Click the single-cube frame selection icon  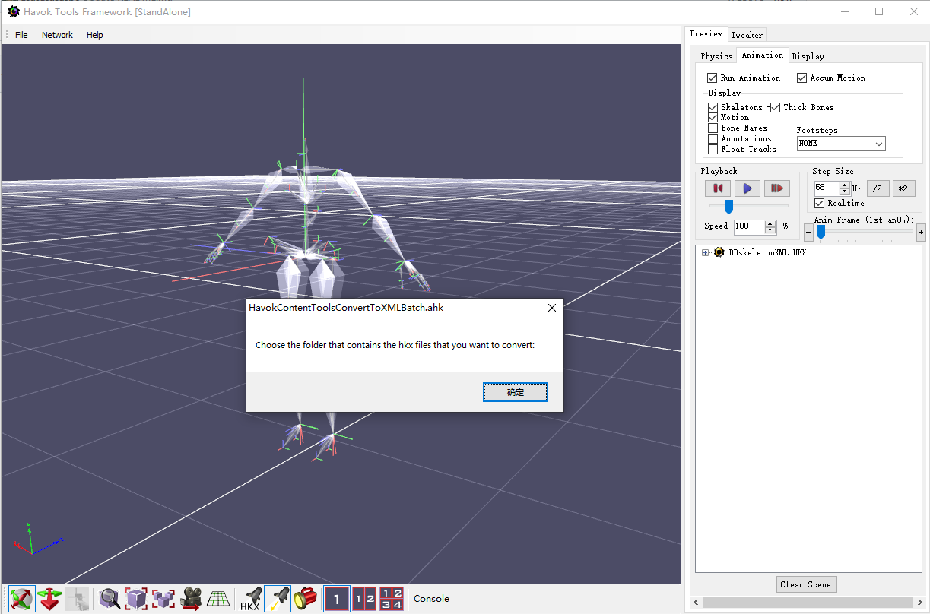point(137,599)
